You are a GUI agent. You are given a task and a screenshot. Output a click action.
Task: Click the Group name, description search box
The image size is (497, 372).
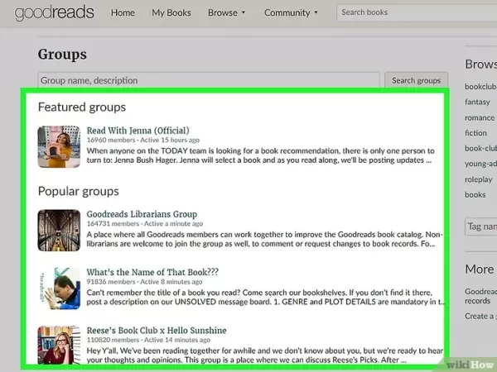(209, 80)
